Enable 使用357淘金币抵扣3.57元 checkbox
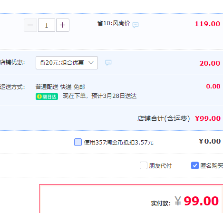The width and height of the screenshot is (223, 213). click(x=78, y=142)
